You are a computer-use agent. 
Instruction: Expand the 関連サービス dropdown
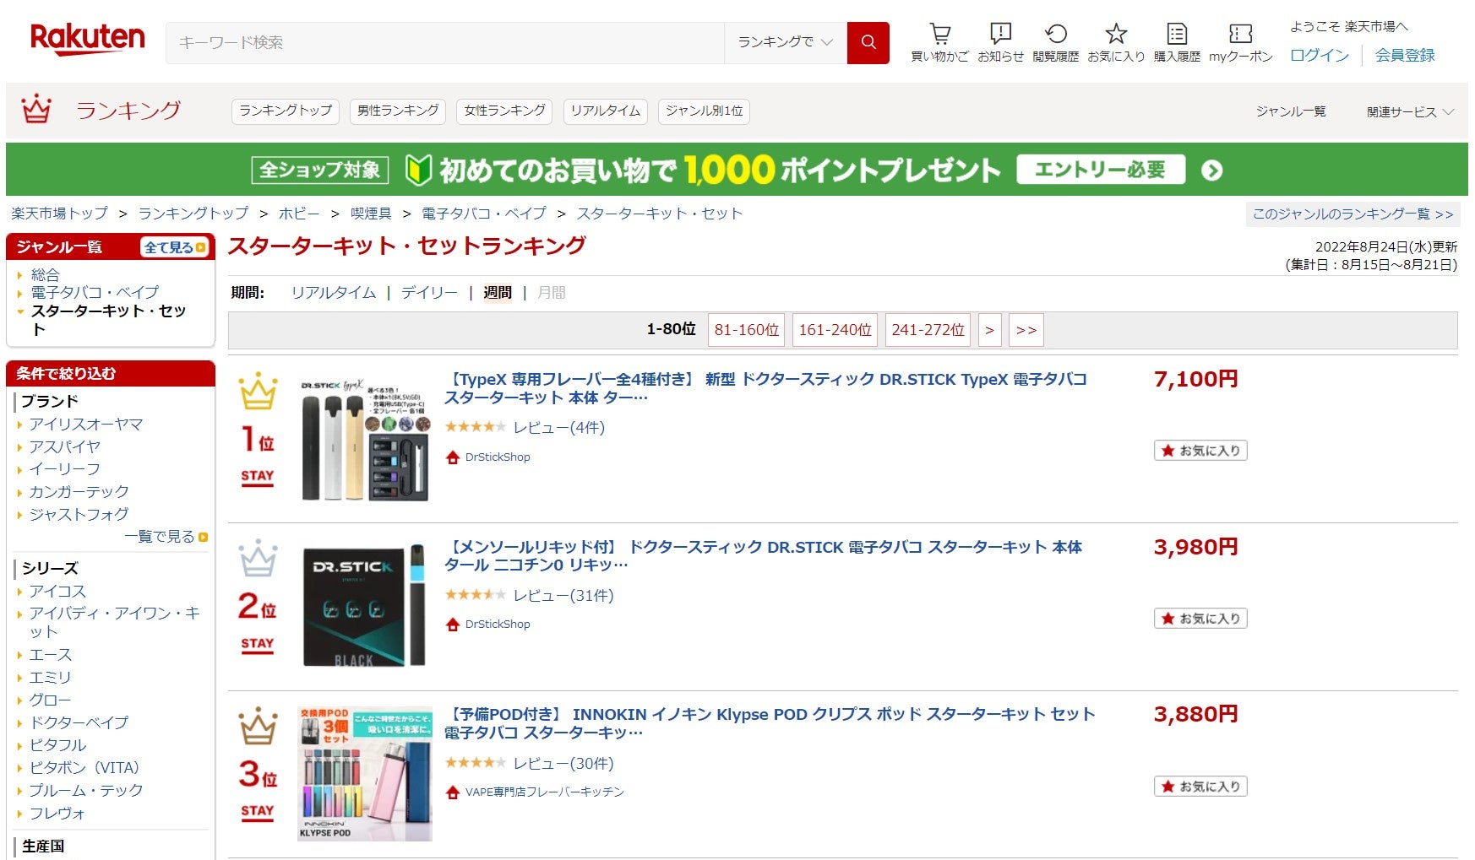tap(1410, 111)
